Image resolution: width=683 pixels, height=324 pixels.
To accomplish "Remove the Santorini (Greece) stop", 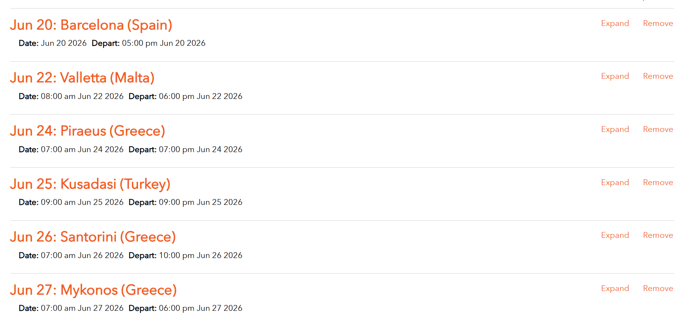I will (x=658, y=235).
